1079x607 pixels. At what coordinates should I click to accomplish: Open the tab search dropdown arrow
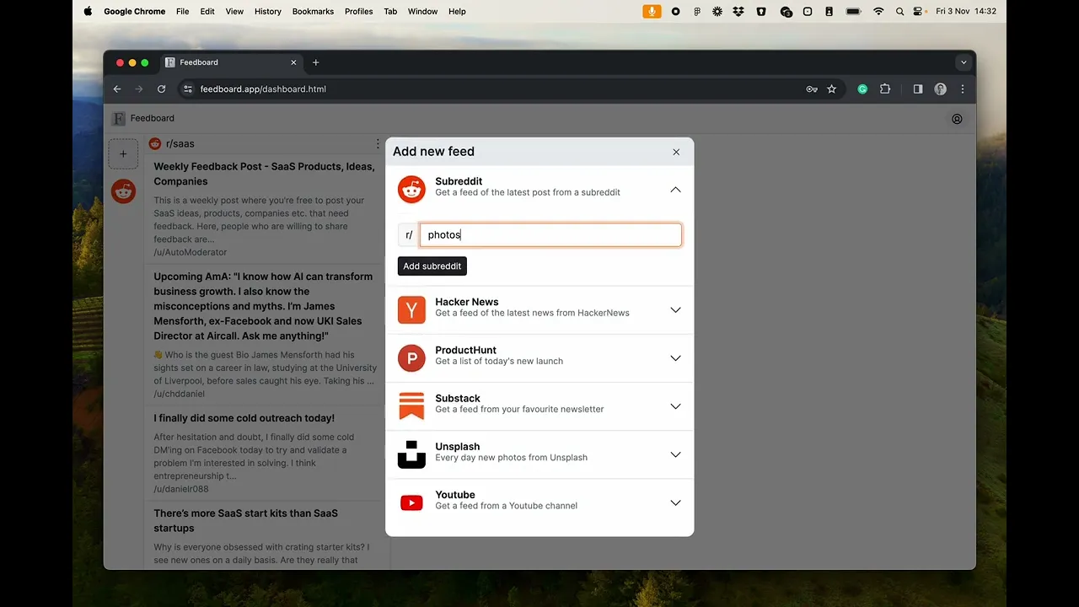(964, 62)
